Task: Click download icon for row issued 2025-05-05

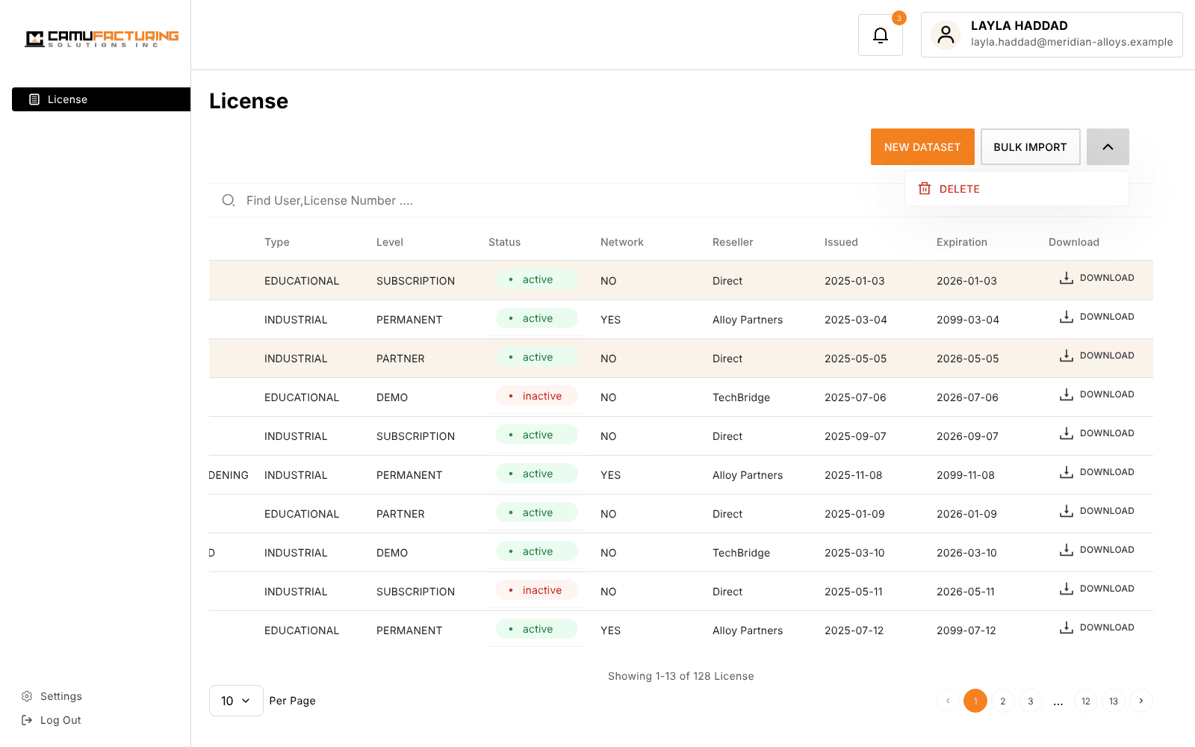Action: tap(1067, 356)
